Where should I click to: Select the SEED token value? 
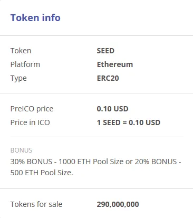[105, 51]
